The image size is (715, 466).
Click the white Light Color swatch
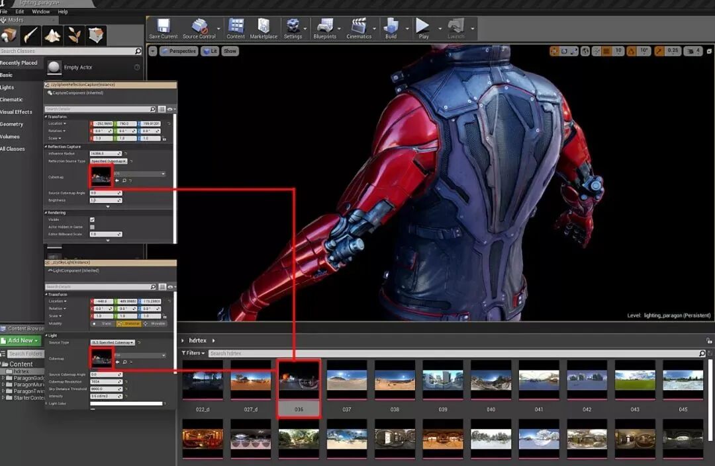point(126,403)
